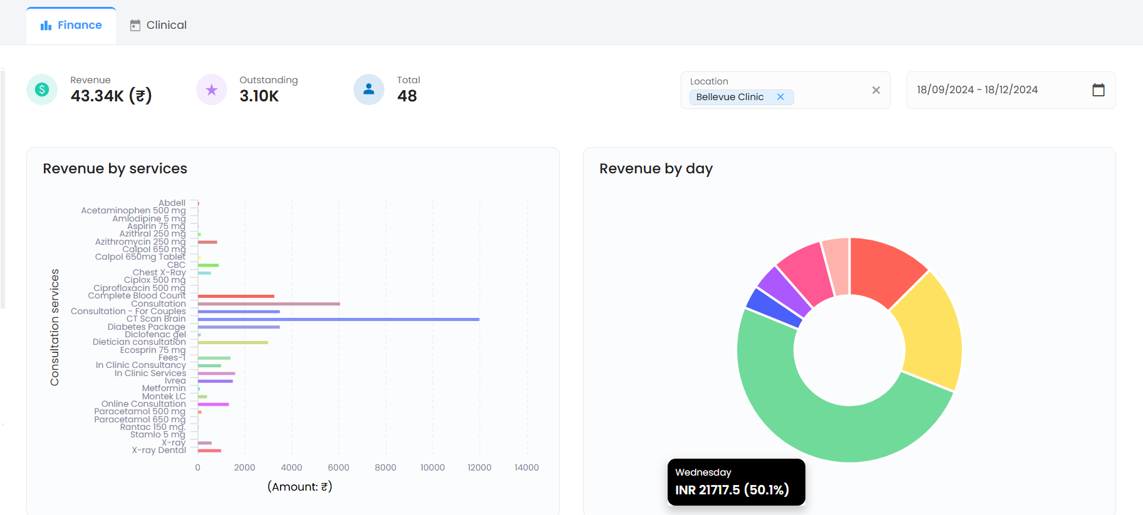Open the Location dropdown field
Viewport: 1143px width, 515px height.
(785, 90)
